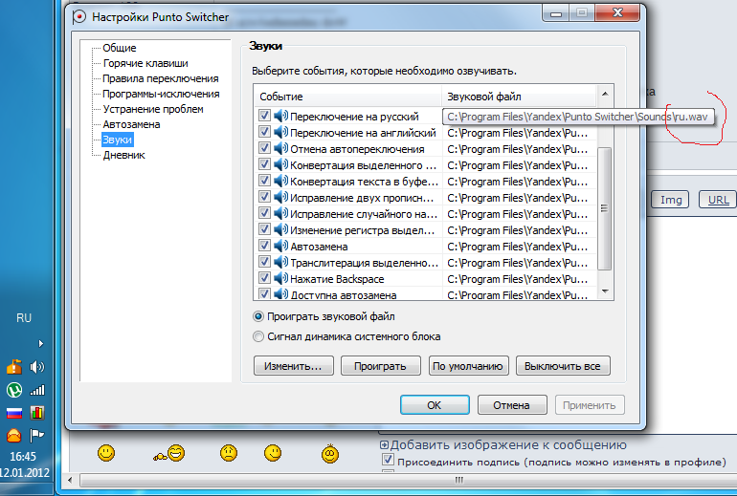This screenshot has width=737, height=496.
Task: Click the orange mail envelope tray icon
Action: (14, 436)
